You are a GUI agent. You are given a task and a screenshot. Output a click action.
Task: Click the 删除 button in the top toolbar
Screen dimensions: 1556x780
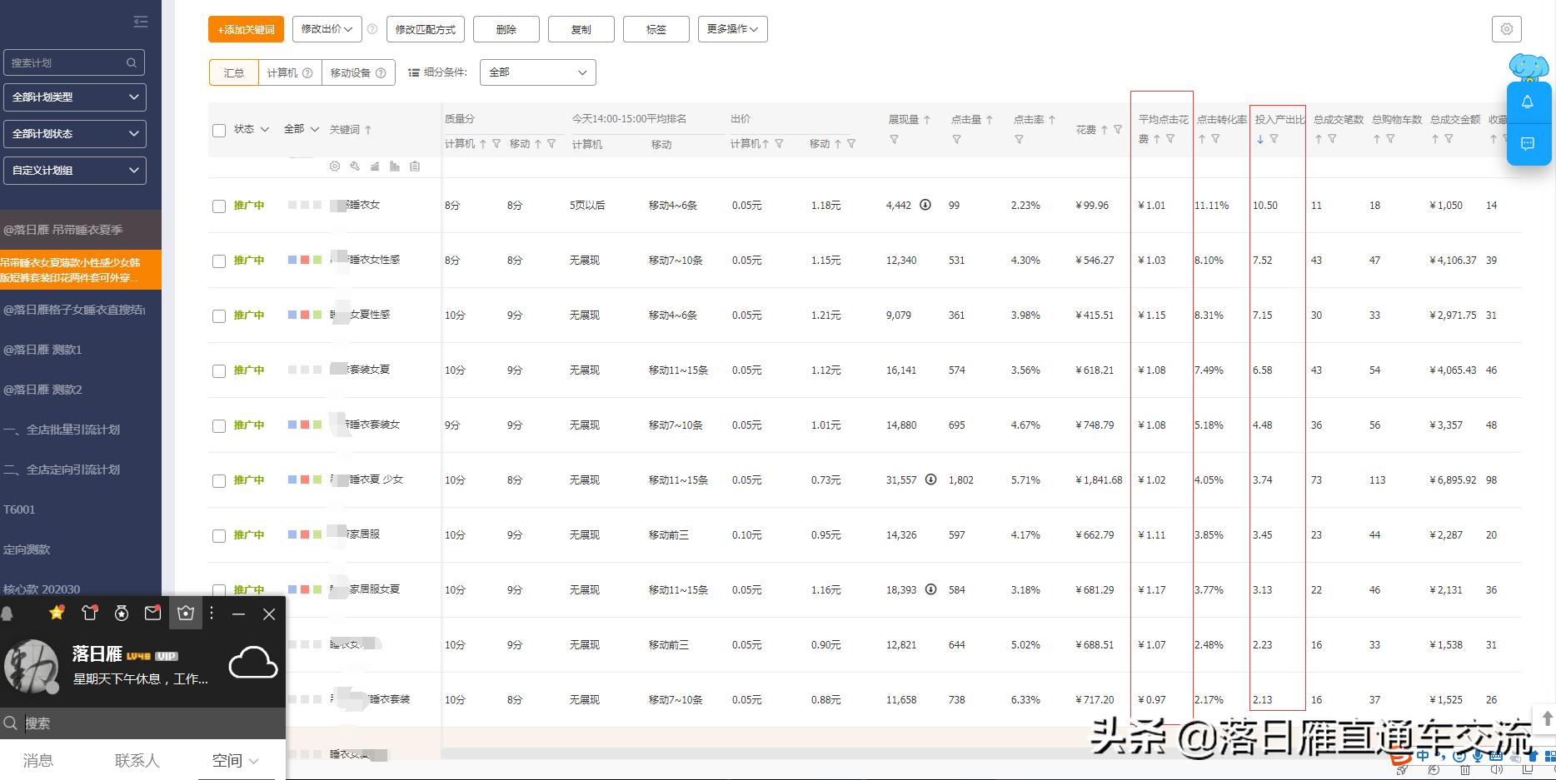[506, 28]
